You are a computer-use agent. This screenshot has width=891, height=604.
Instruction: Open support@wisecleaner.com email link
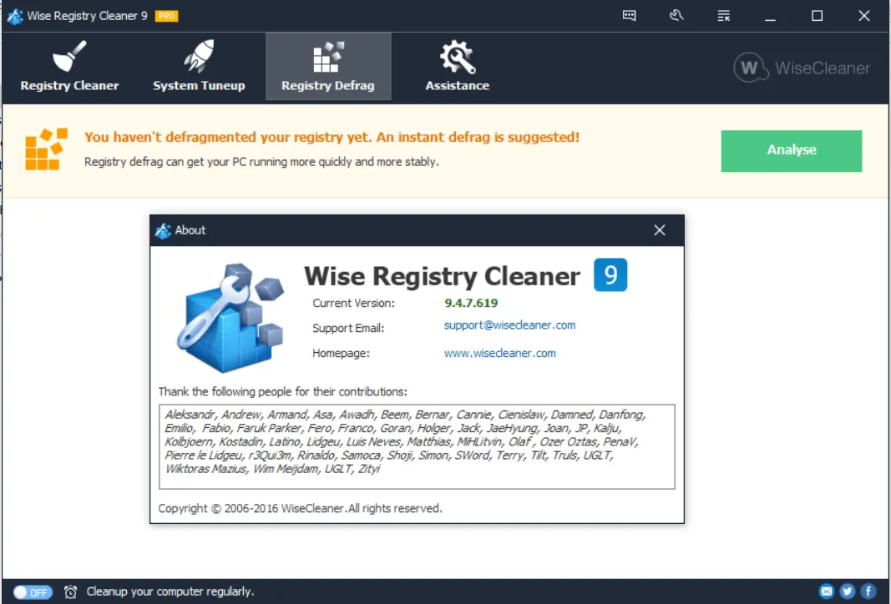(x=509, y=325)
